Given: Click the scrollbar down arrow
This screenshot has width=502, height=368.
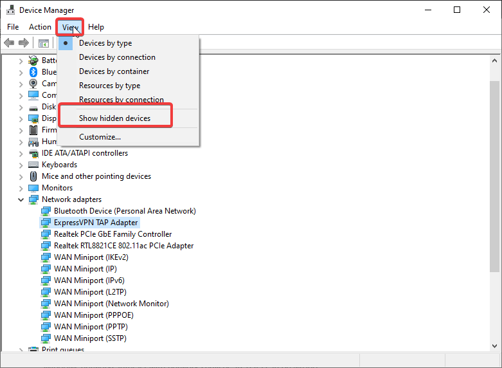Looking at the screenshot, I should coord(494,346).
